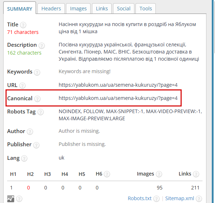Click the help icon beside Description

(42, 46)
